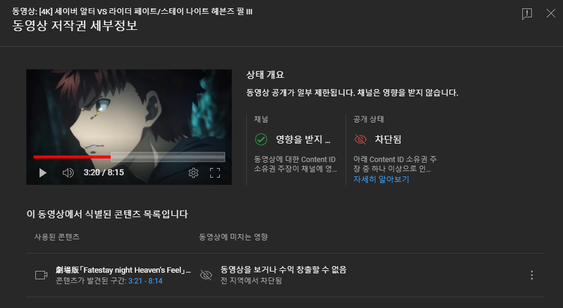Open the three-dot actions menu for the claim
Image resolution: width=563 pixels, height=308 pixels.
point(532,275)
